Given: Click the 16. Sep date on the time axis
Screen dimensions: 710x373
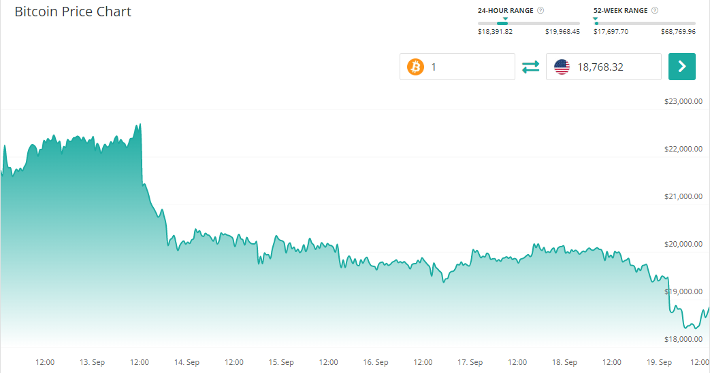Looking at the screenshot, I should coord(376,362).
